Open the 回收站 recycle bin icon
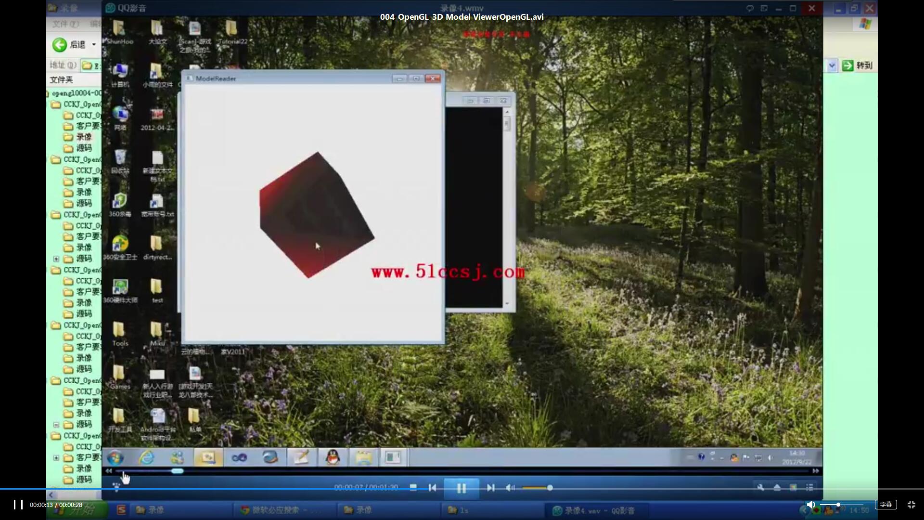 120,162
